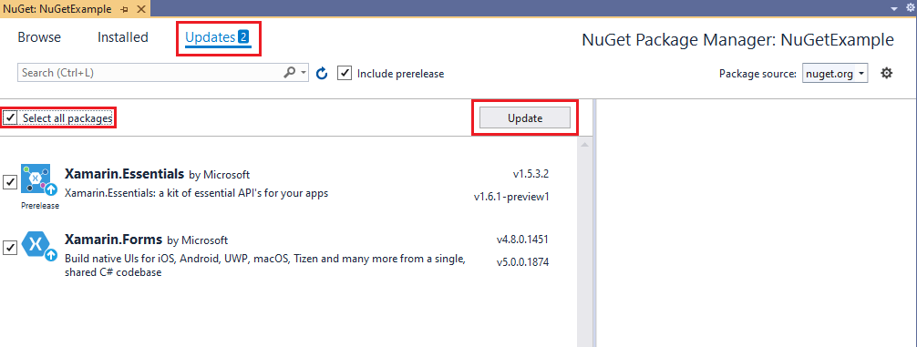Click the Prerelease label under Xamarin.Essentials
The width and height of the screenshot is (917, 347).
[40, 206]
